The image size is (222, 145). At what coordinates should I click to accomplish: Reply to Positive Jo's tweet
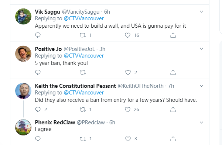(x=38, y=72)
